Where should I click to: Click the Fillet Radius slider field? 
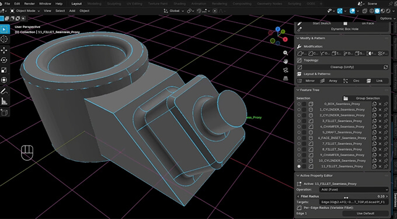click(343, 196)
